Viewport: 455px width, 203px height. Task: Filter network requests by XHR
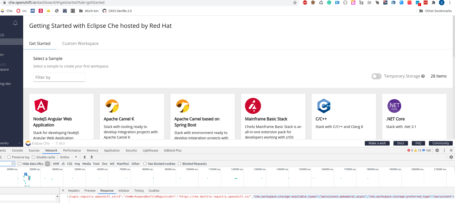56,164
